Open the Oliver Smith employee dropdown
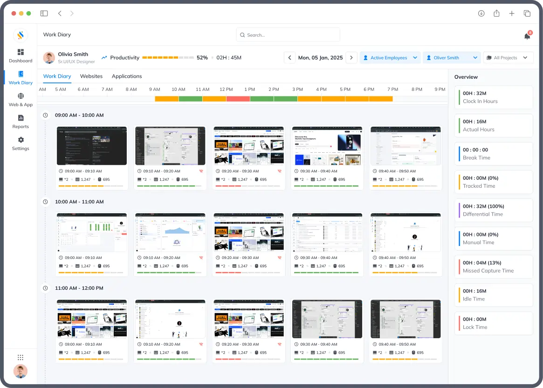543x388 pixels. pos(452,58)
